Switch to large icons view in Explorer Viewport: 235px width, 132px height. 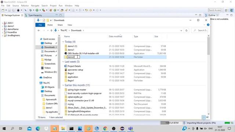207,117
